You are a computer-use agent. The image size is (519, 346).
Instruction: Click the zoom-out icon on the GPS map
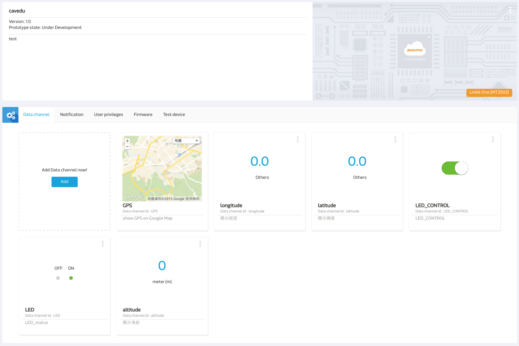[127, 146]
